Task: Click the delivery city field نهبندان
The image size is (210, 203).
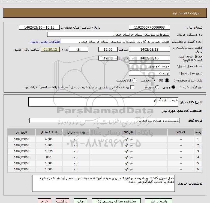Action: [x=149, y=73]
